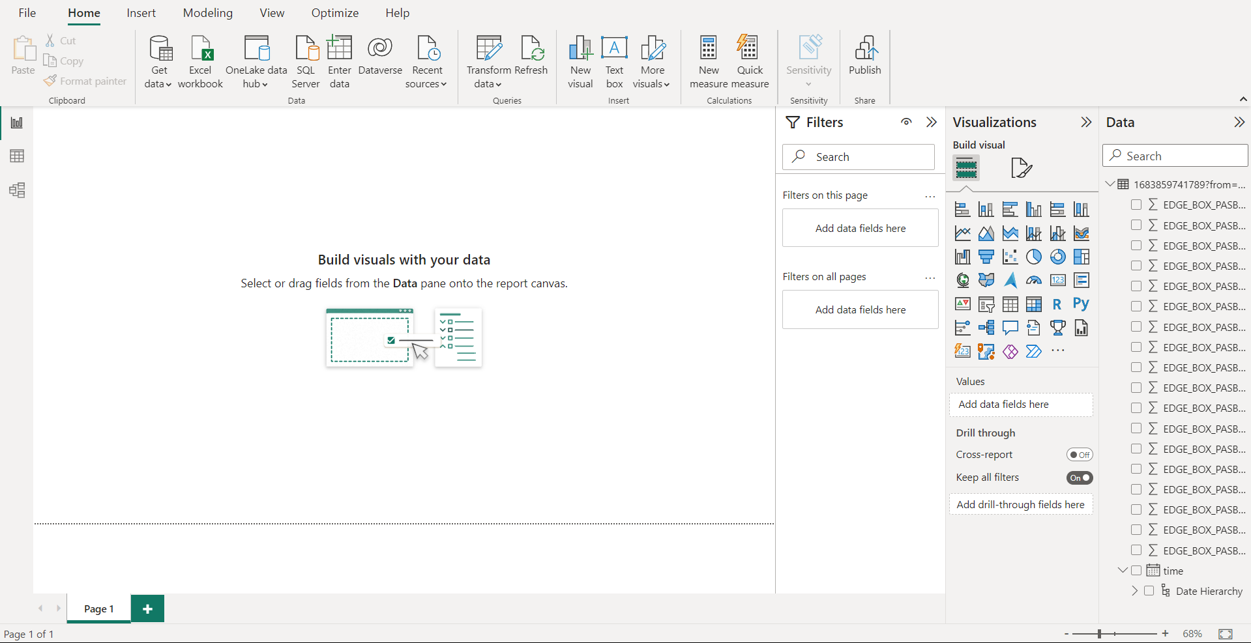Open the Table view from the left sidebar
The image size is (1251, 643).
click(x=17, y=156)
